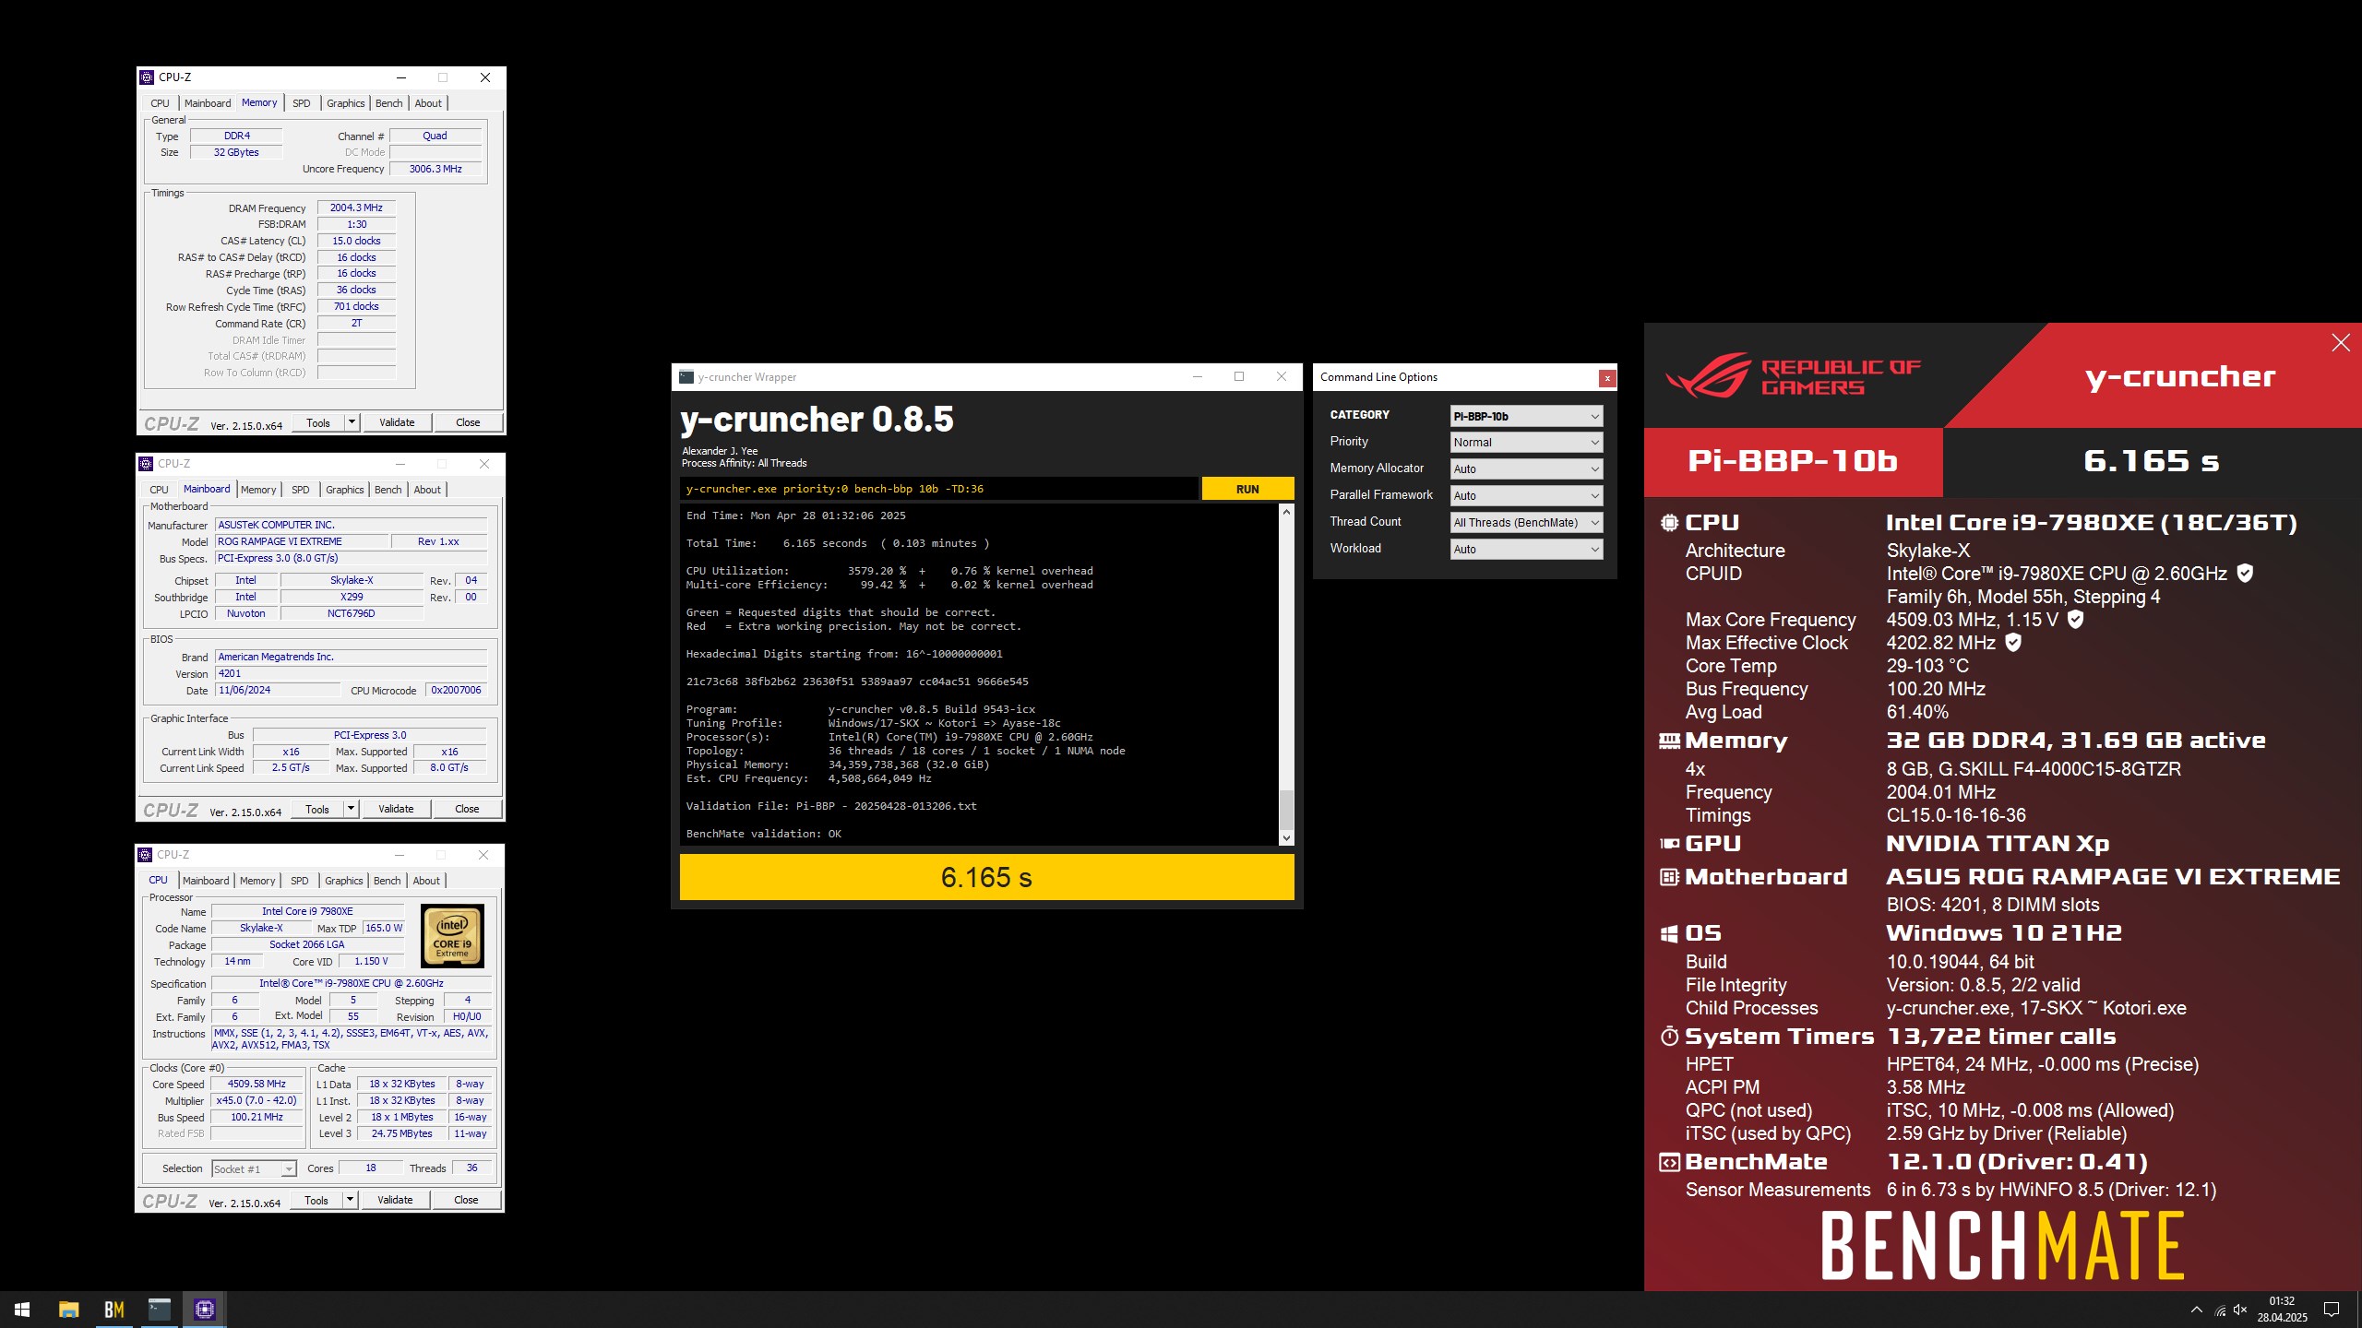Click the BenchMate CPU chip icon

pyautogui.click(x=1669, y=523)
